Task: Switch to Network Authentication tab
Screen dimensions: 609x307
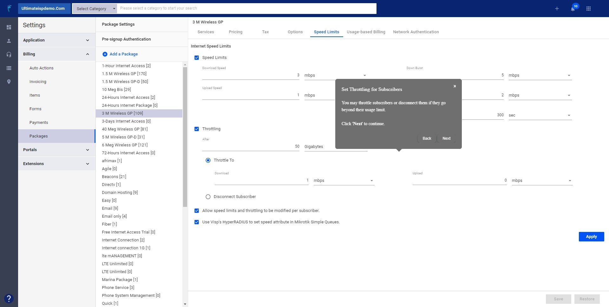Action: (416, 32)
